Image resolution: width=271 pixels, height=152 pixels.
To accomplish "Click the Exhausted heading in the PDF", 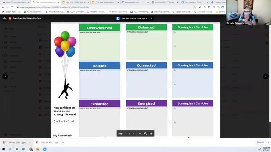I will [x=100, y=104].
